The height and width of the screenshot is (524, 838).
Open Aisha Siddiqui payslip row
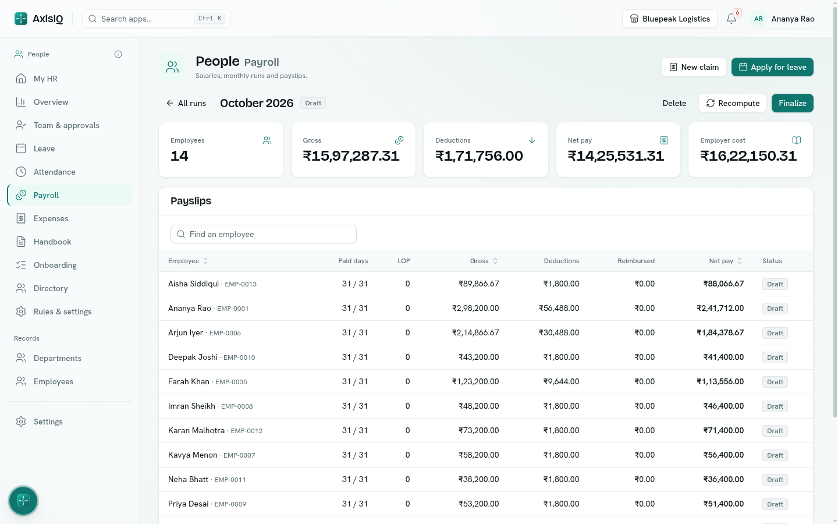click(486, 284)
